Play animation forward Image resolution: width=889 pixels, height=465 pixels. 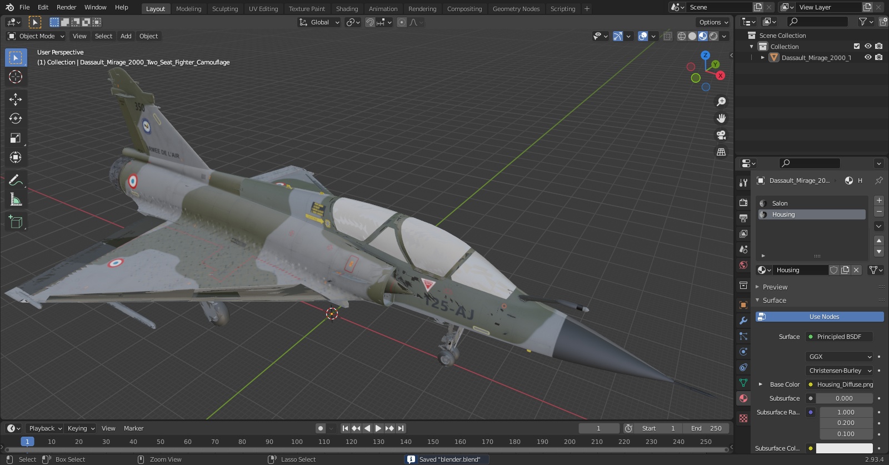tap(378, 428)
